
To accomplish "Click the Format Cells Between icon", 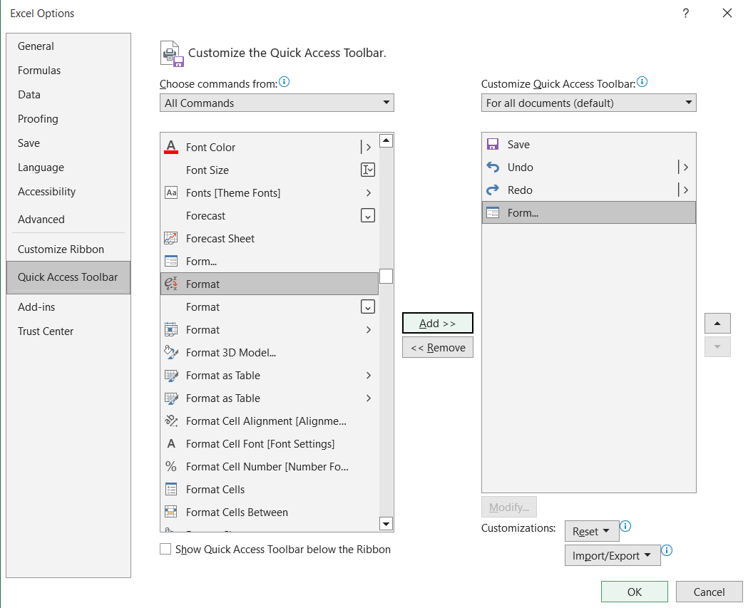I will (x=171, y=512).
